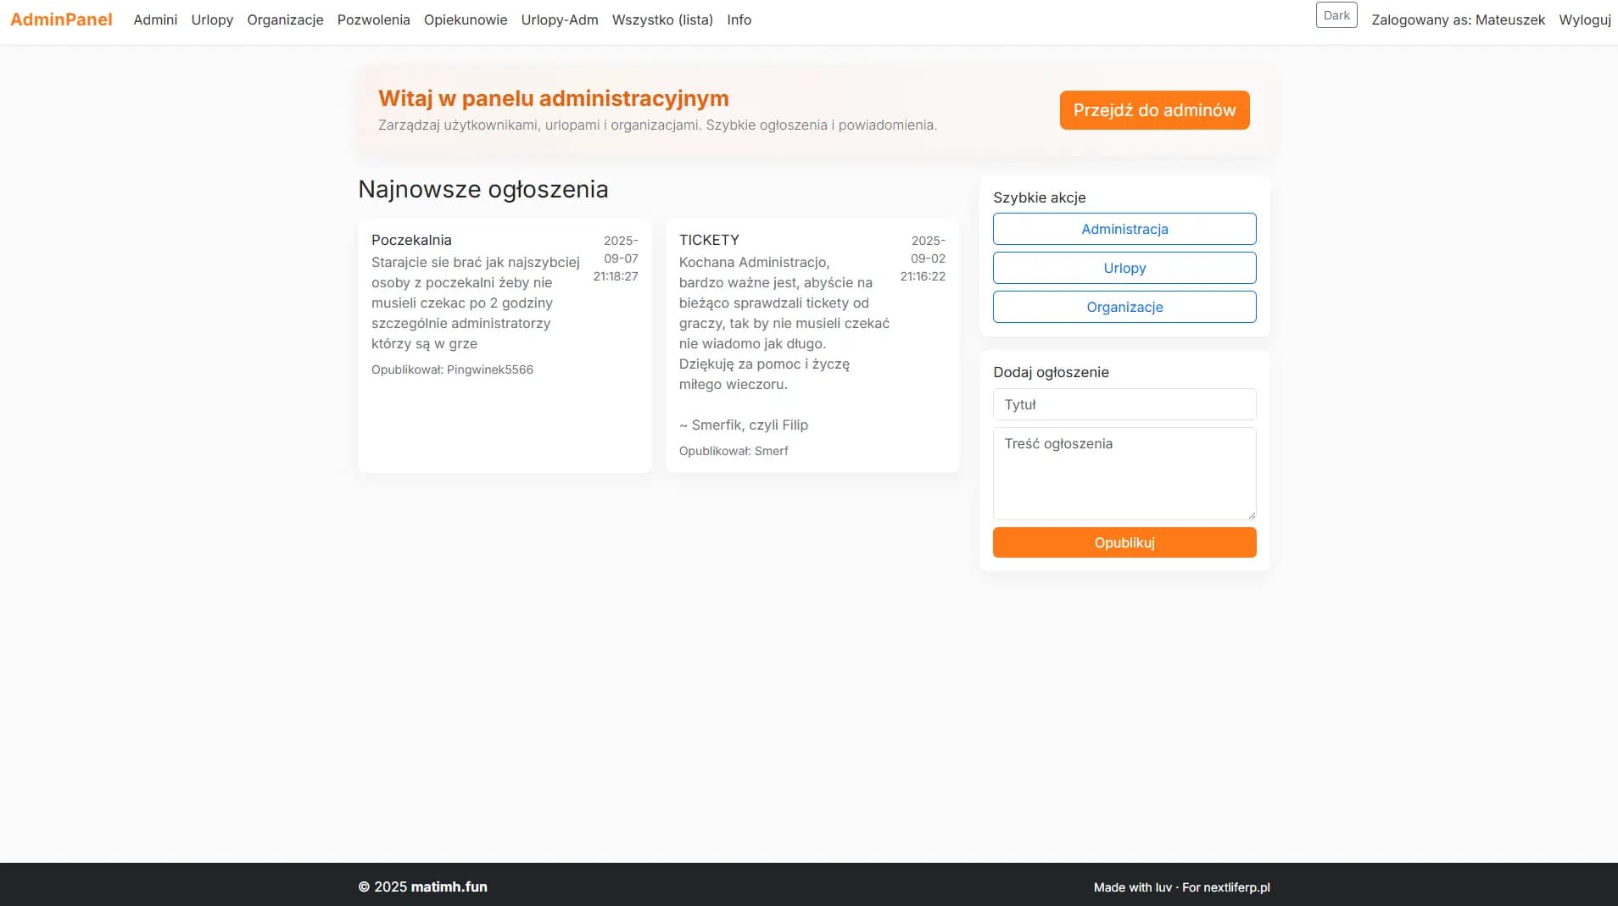Viewport: 1618px width, 906px height.
Task: Open Urlopy-Adm from the navbar
Action: [x=559, y=19]
